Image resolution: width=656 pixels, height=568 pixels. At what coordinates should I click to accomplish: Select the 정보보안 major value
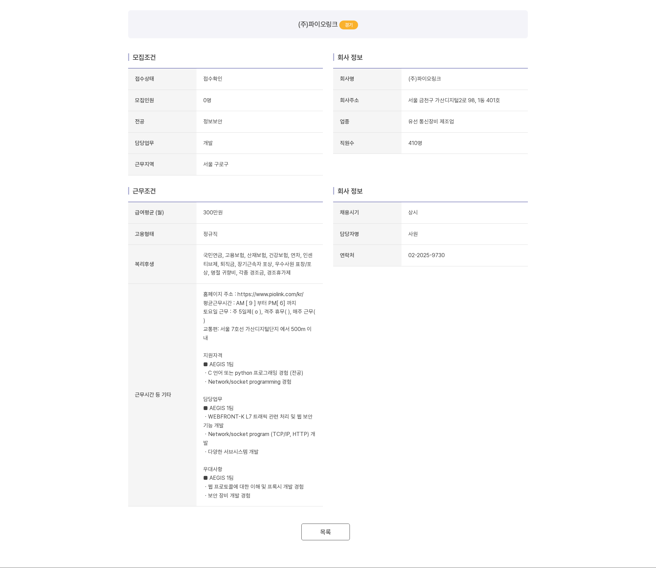213,121
